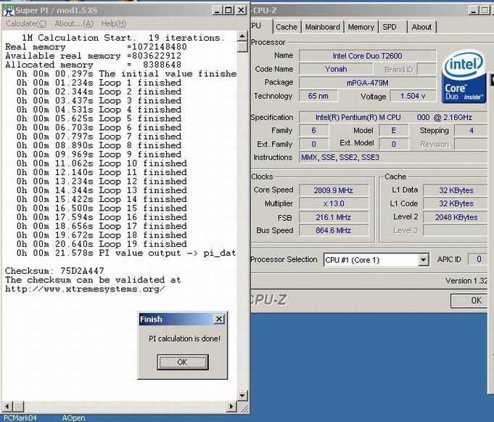Click the Instructions field MMX, SSE, SSE2, SSE3

pos(394,157)
